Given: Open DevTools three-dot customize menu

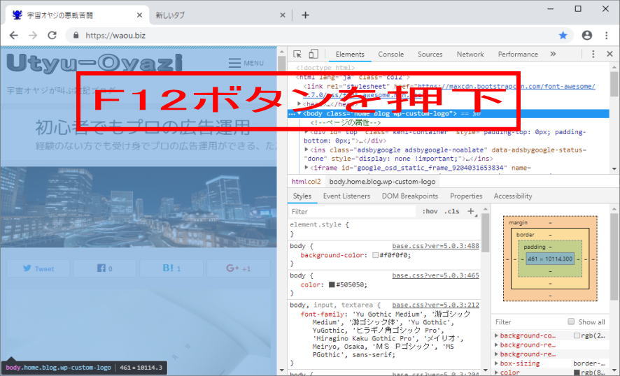Looking at the screenshot, I should pos(593,55).
